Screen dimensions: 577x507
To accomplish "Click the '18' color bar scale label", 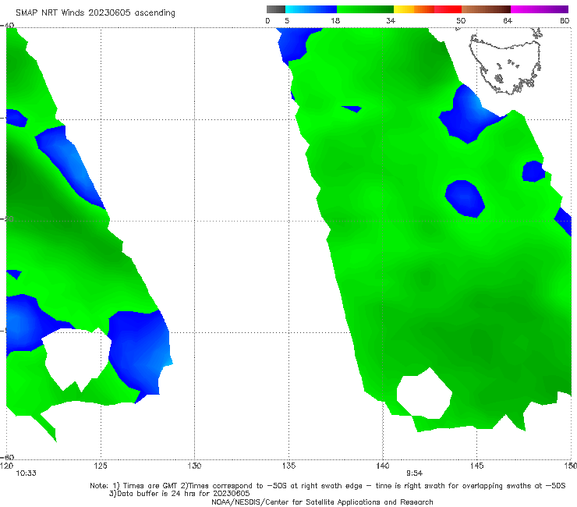I will (335, 20).
